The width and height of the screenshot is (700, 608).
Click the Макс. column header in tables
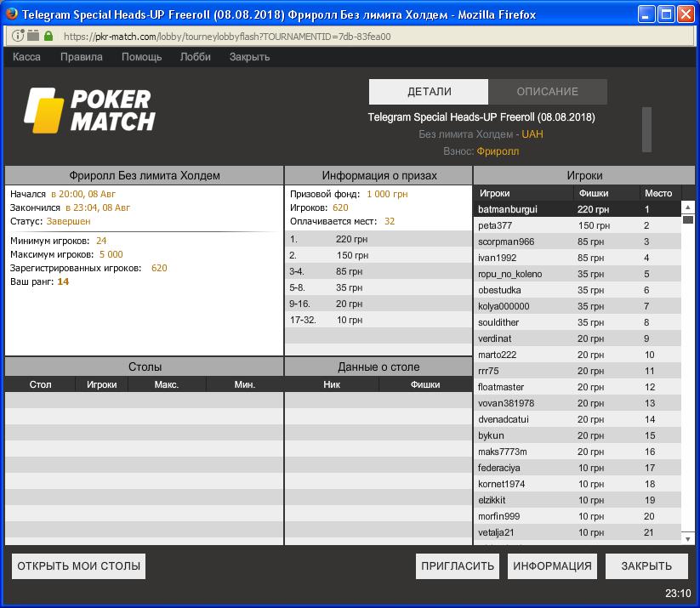pyautogui.click(x=167, y=384)
